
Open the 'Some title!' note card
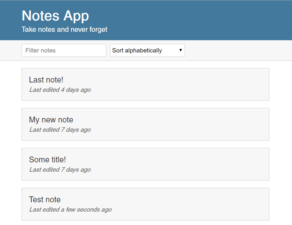pos(145,164)
